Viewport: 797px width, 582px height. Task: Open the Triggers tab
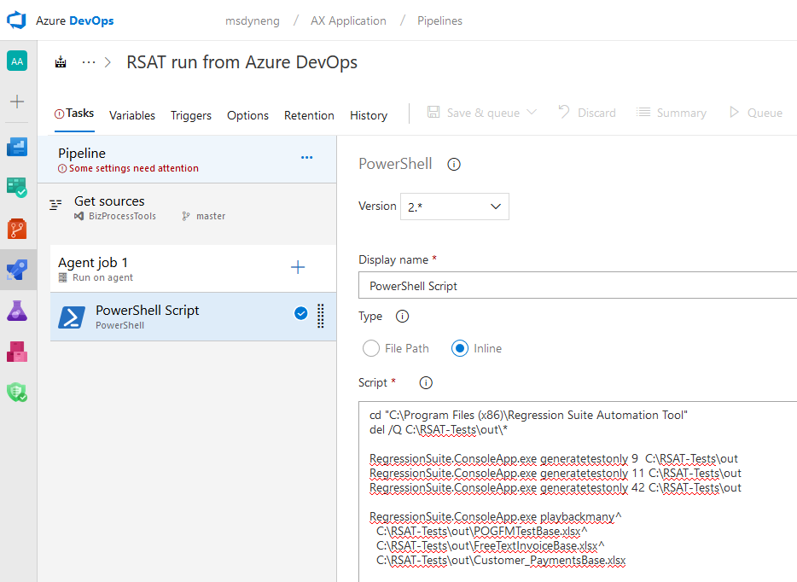tap(190, 115)
